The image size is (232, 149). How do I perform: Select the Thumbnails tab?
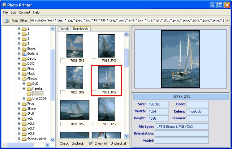[80, 29]
